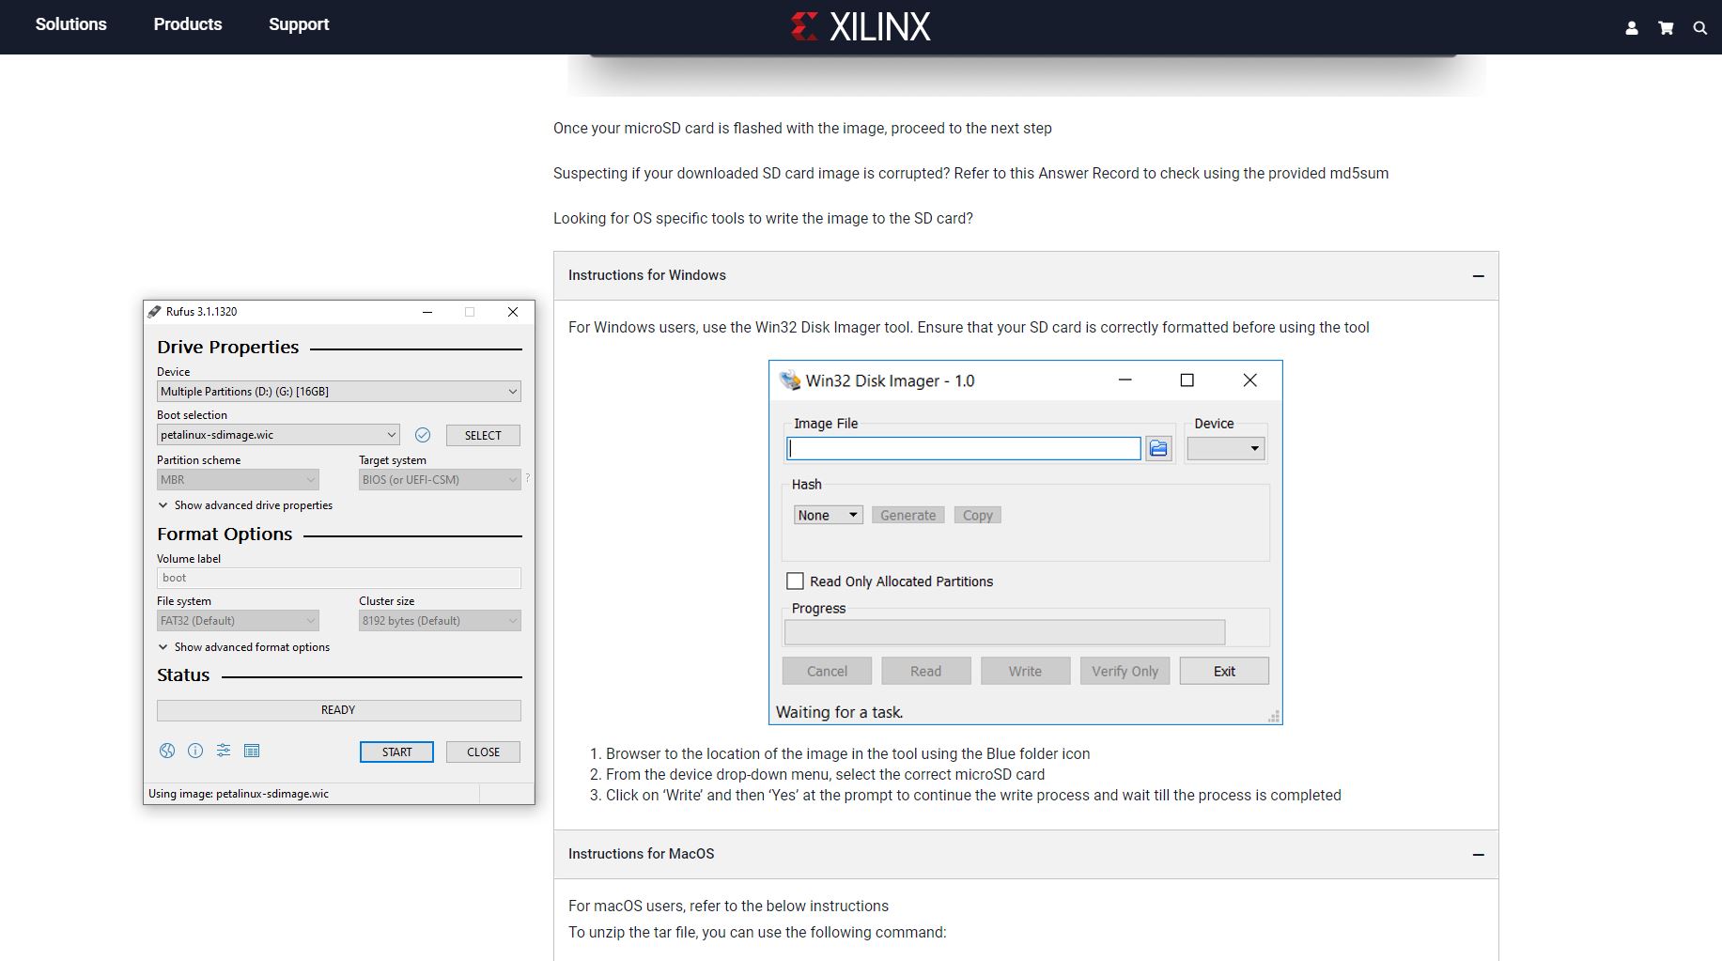Open the Cluster size dropdown
This screenshot has height=961, width=1722.
440,621
